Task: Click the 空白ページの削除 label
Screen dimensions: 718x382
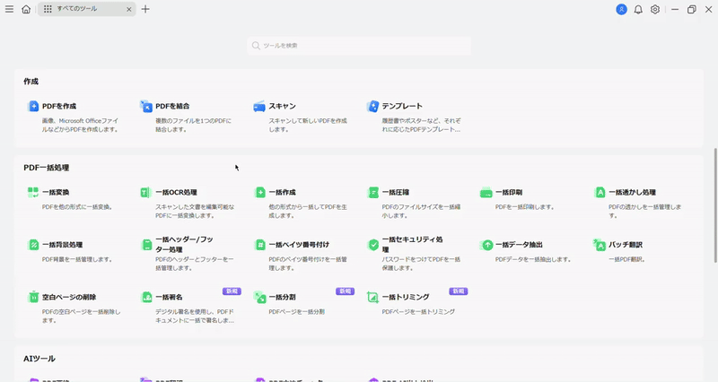Action: [x=69, y=298]
